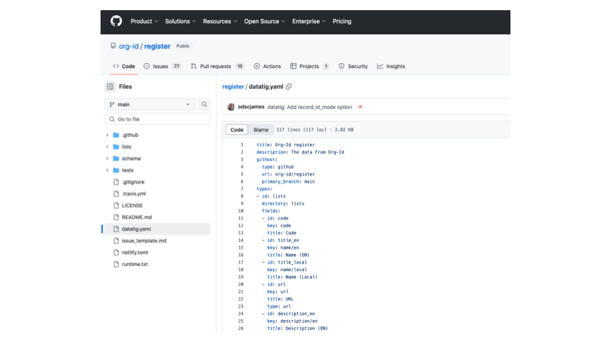The height and width of the screenshot is (343, 611).
Task: Switch to the Projects tab
Action: (x=310, y=66)
